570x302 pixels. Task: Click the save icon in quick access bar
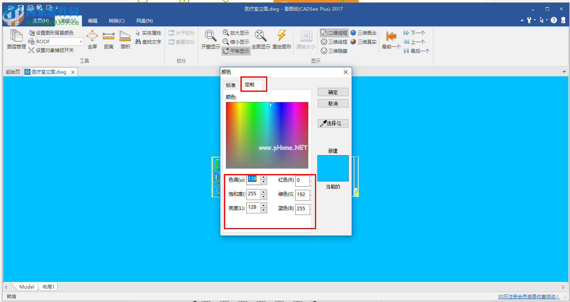point(21,7)
